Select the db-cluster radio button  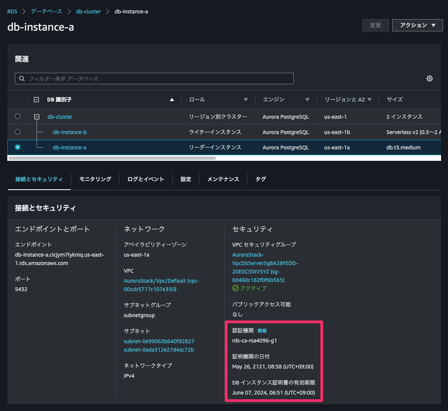pyautogui.click(x=17, y=117)
